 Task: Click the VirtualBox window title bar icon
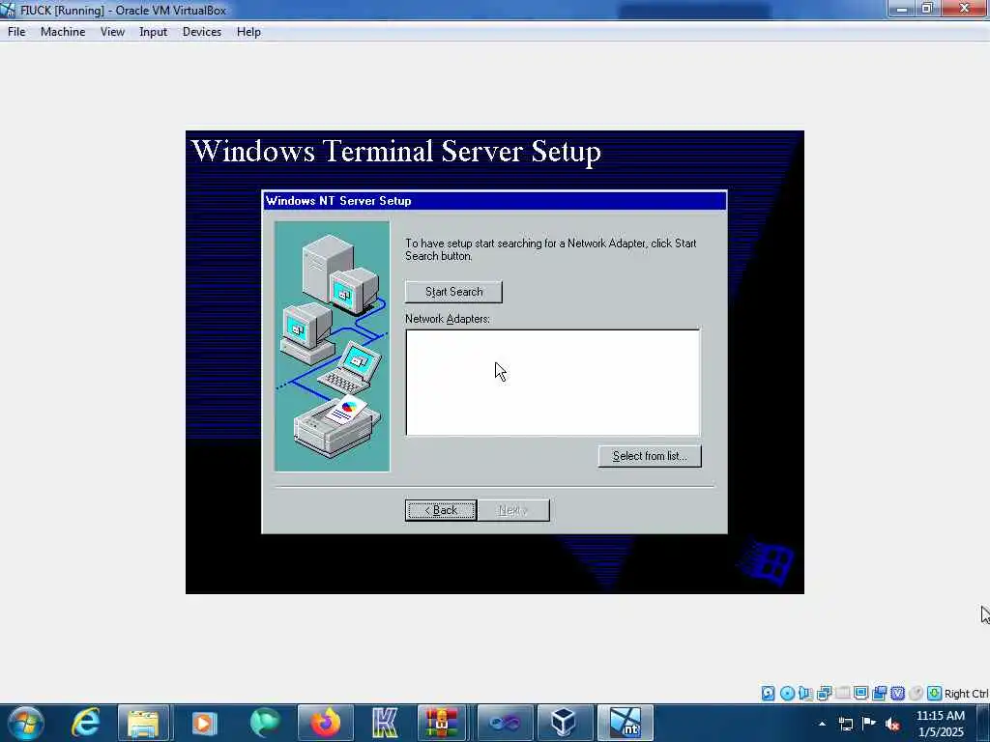pyautogui.click(x=8, y=10)
